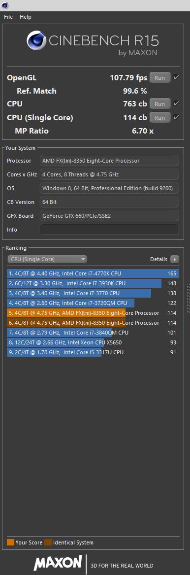Click the Cinebench app icon in title bar
Image resolution: width=190 pixels, height=575 pixels.
pyautogui.click(x=5, y=5)
